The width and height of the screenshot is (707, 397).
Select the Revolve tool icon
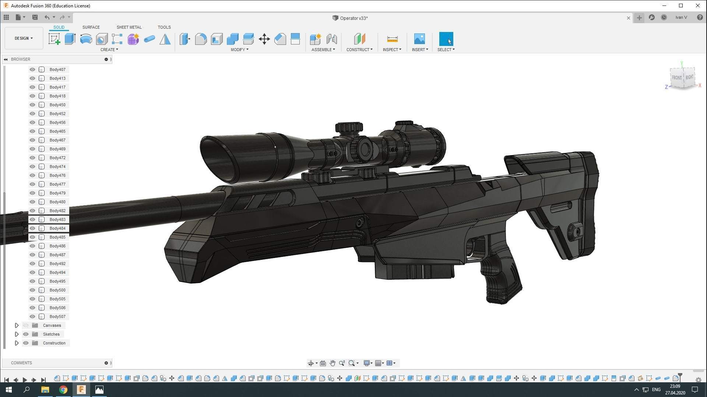(86, 39)
